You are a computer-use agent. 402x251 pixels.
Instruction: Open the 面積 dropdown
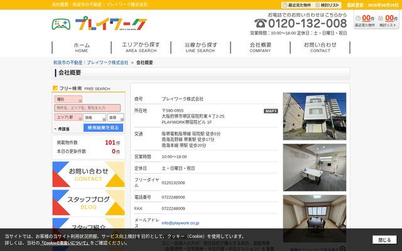click(x=116, y=117)
